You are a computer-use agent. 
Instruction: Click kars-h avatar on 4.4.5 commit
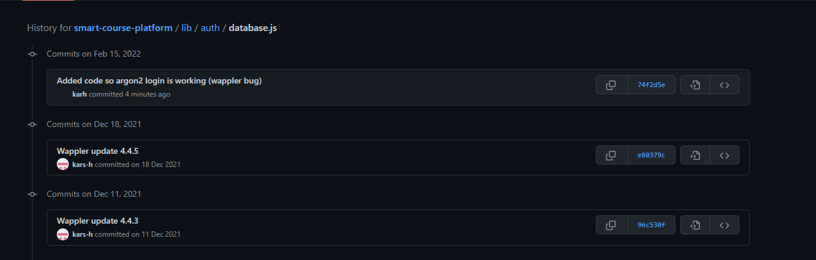63,165
